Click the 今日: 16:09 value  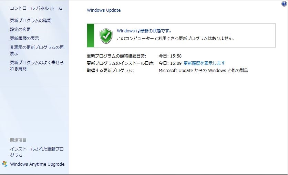[170, 63]
